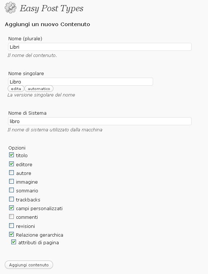Disable campi personalizzati checkbox
This screenshot has height=274, width=208.
click(x=11, y=208)
